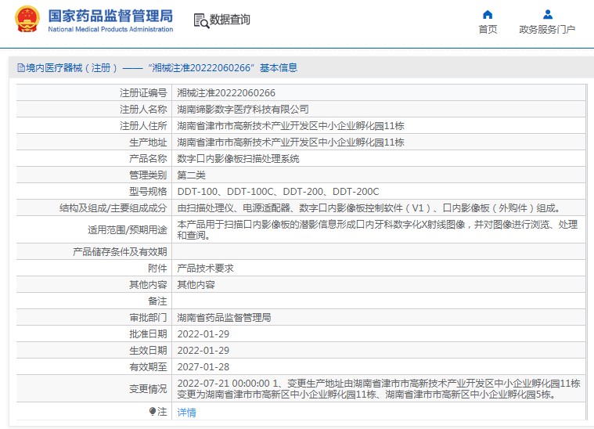Open 政务服务门户 text link

tap(547, 30)
